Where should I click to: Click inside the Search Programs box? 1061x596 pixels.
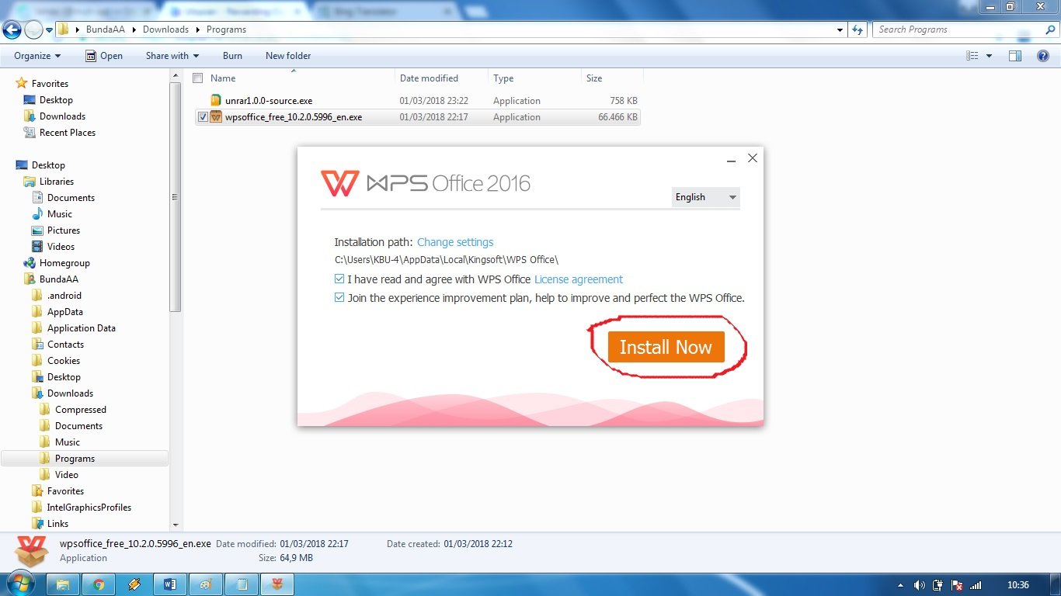(x=948, y=29)
